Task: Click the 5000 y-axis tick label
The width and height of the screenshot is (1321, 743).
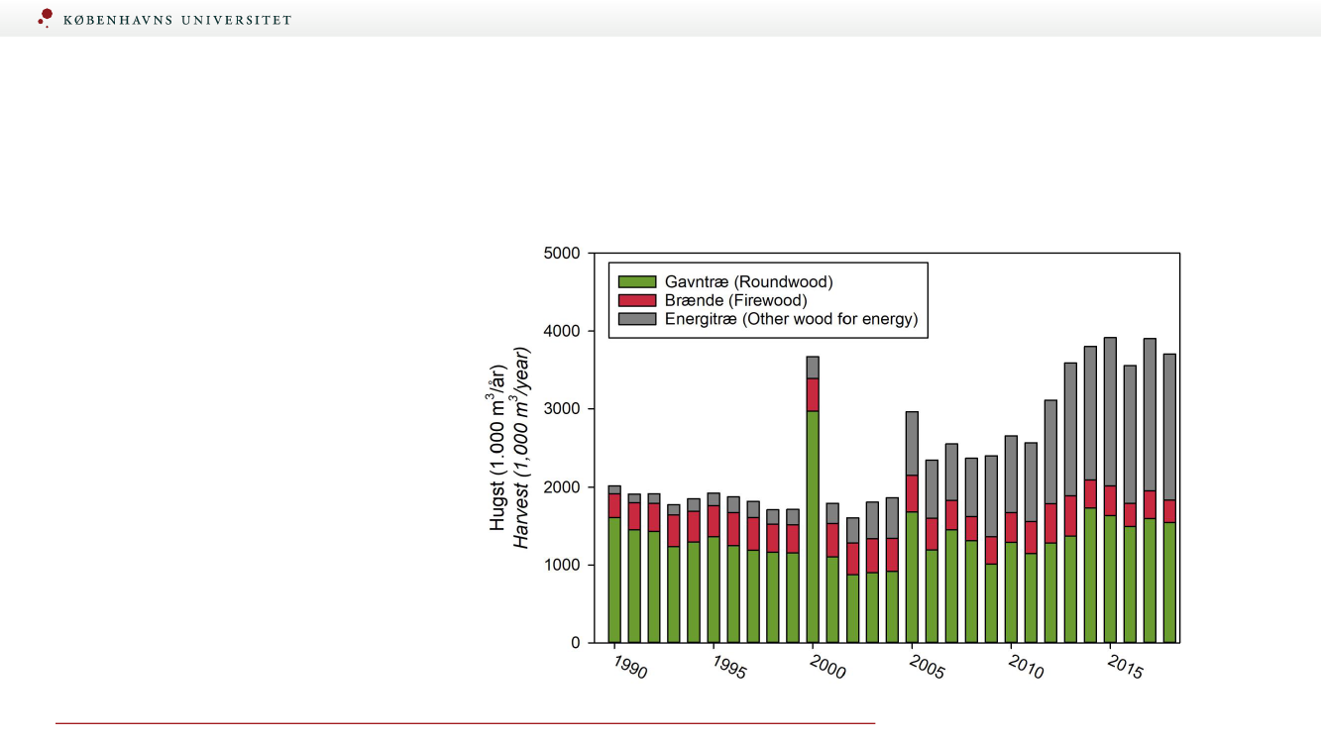Action: [561, 254]
